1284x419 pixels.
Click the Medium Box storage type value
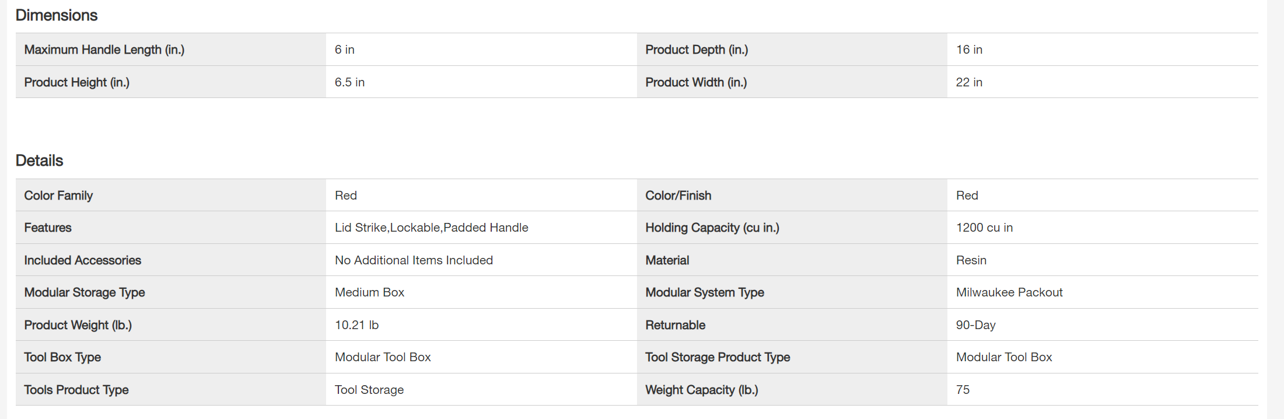(369, 292)
